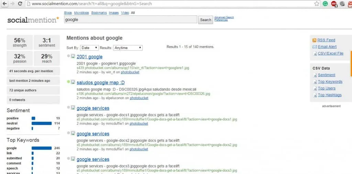Viewport: 352px width, 174px height.
Task: Click the Email Alert envelope icon
Action: tap(315, 47)
